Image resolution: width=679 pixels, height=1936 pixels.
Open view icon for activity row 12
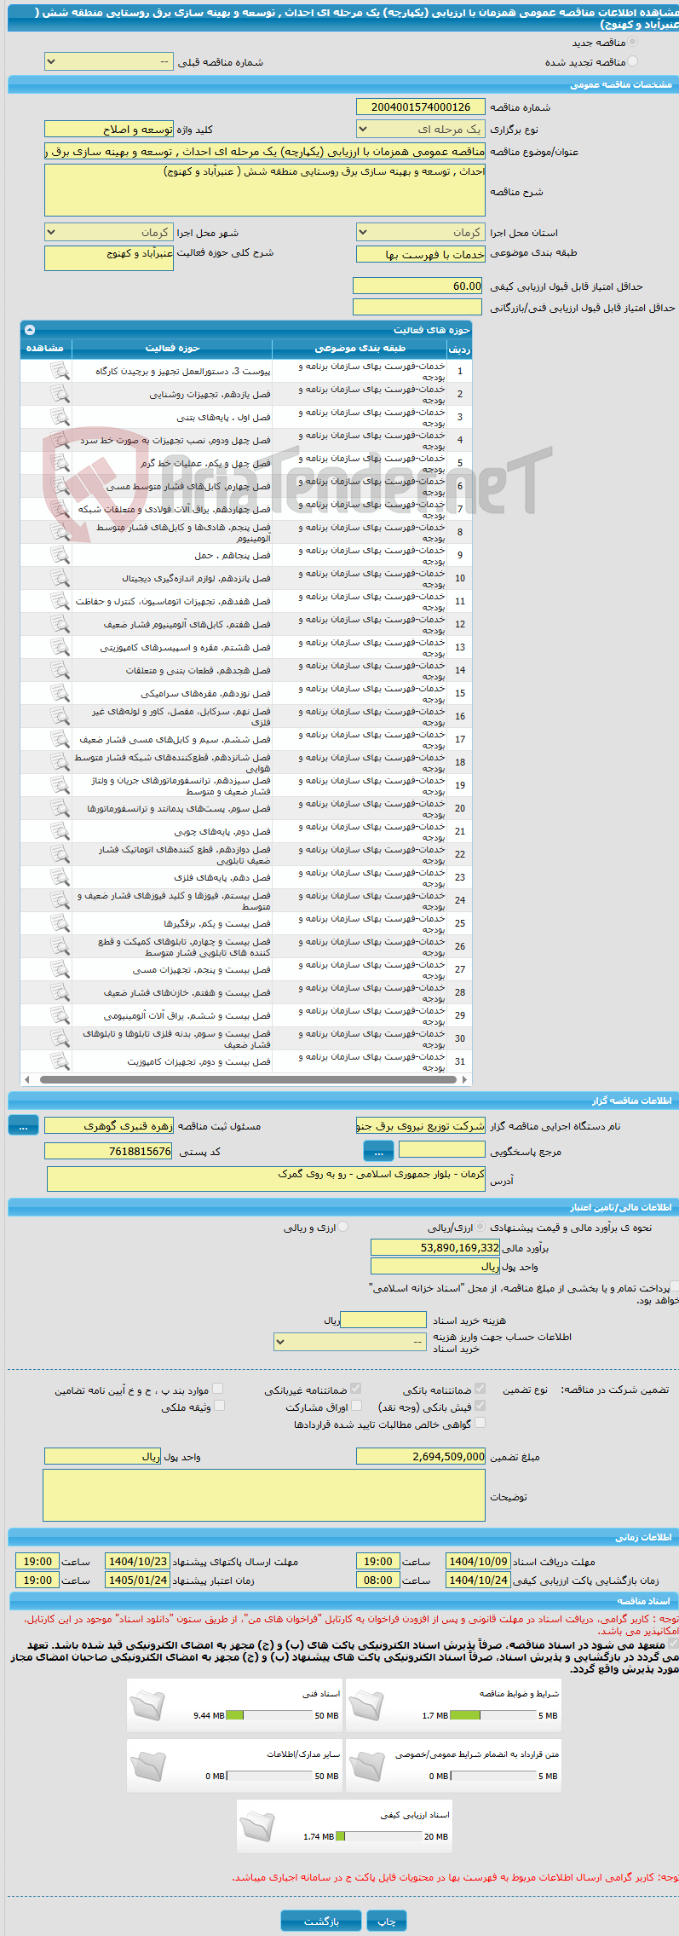[60, 624]
